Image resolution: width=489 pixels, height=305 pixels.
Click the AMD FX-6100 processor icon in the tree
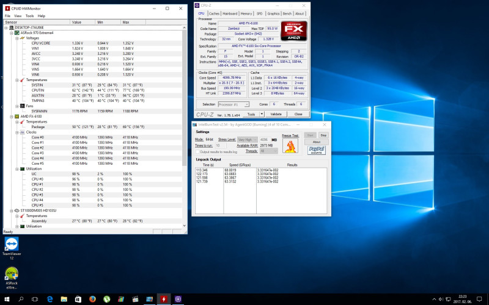pos(17,117)
